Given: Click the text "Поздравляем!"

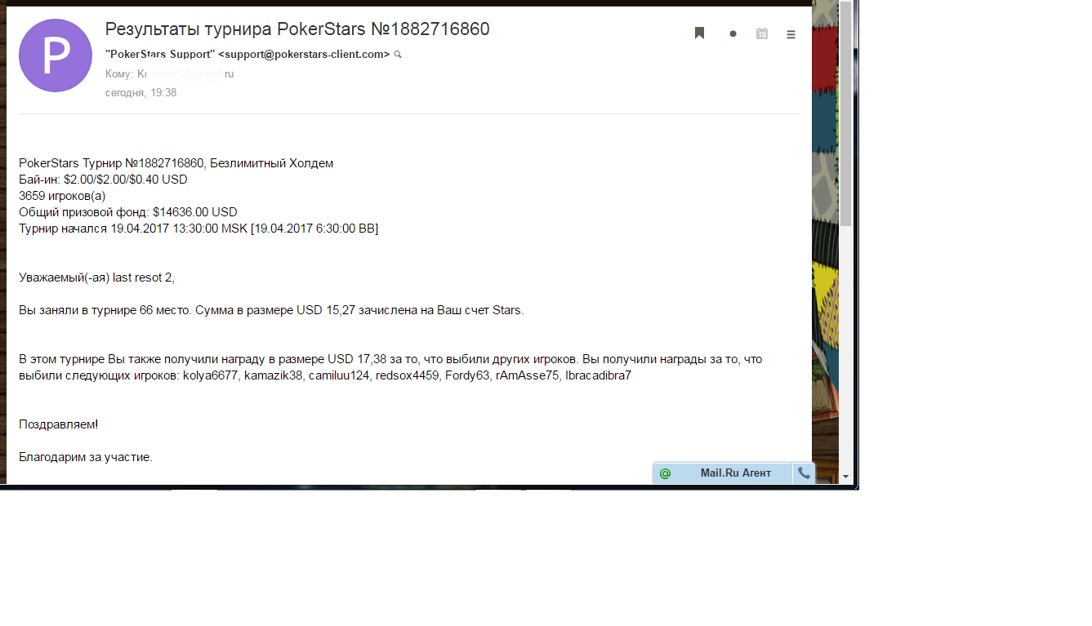Looking at the screenshot, I should pyautogui.click(x=58, y=424).
